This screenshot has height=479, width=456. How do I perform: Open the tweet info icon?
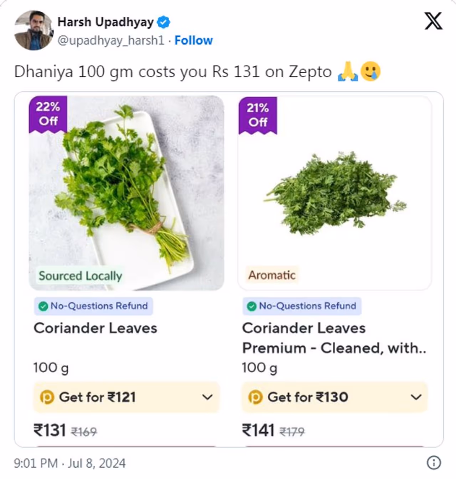(x=433, y=463)
